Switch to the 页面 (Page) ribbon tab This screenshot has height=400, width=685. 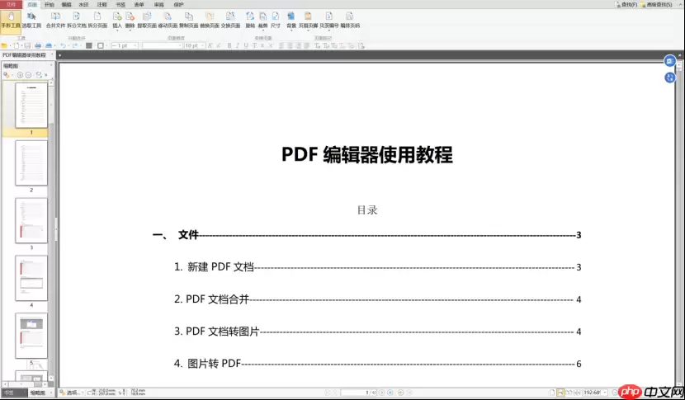[32, 4]
